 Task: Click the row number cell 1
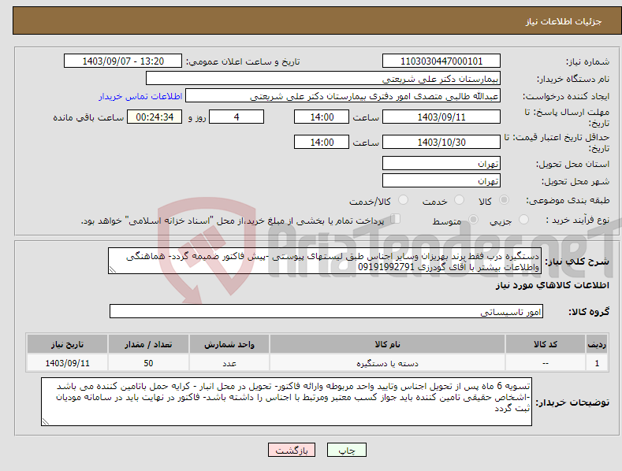(597, 363)
